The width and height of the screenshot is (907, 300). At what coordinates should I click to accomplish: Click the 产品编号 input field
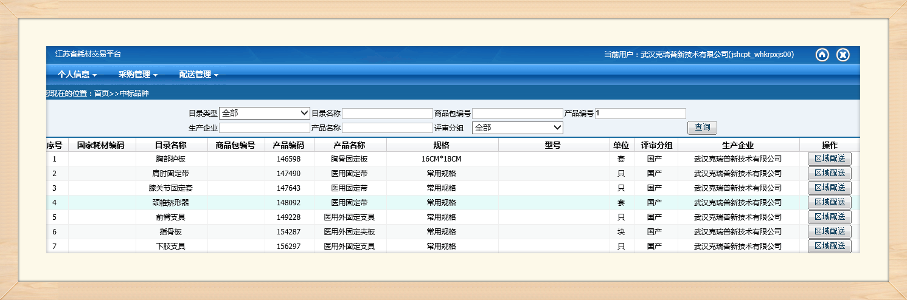pyautogui.click(x=640, y=114)
